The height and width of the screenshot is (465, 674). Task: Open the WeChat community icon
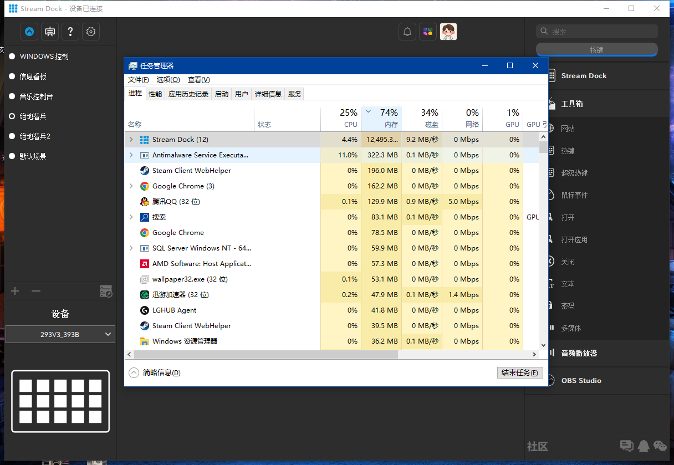click(x=660, y=446)
